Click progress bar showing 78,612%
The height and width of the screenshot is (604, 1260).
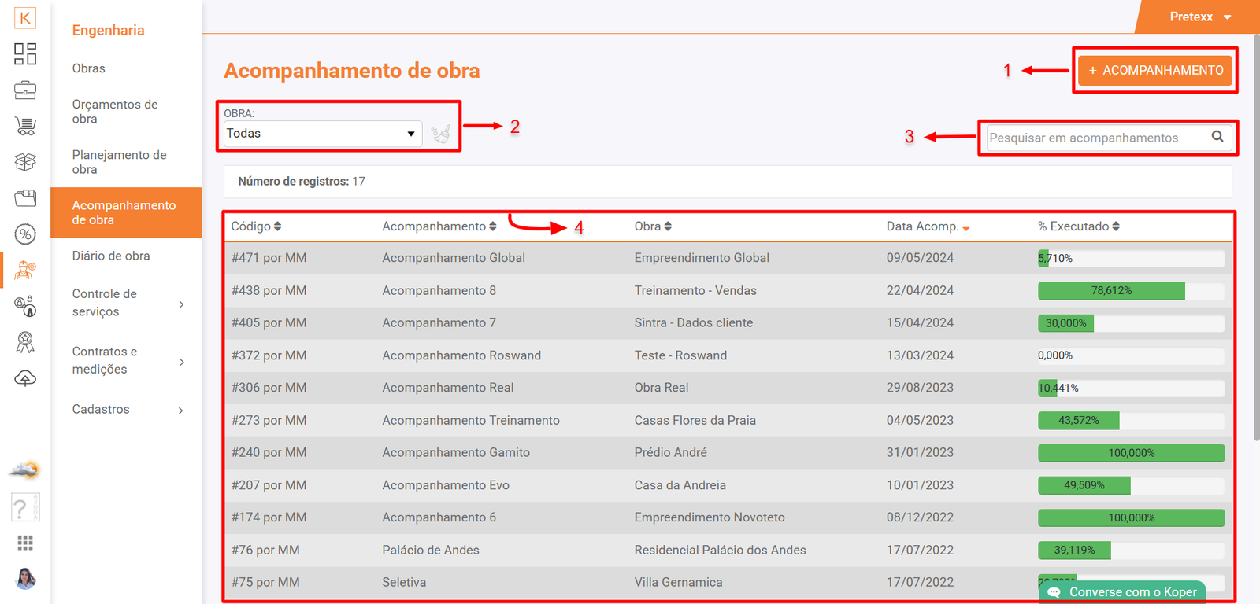(1130, 291)
